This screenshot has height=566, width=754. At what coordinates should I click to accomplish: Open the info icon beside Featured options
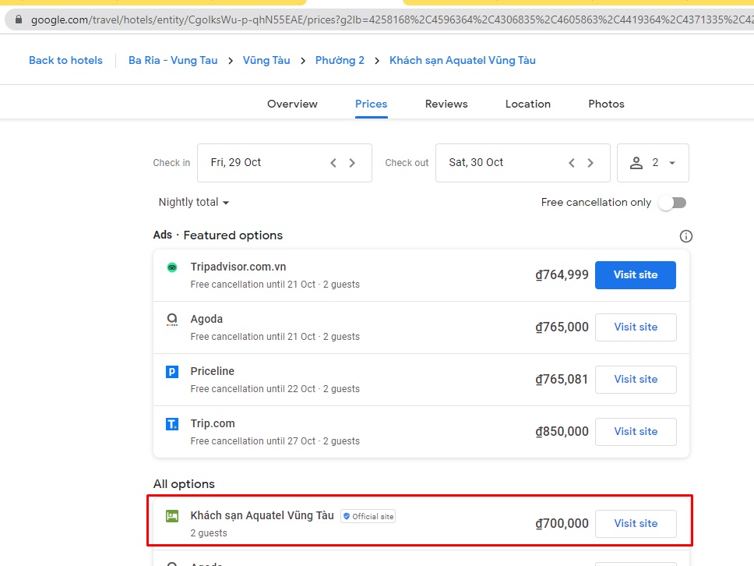[685, 235]
